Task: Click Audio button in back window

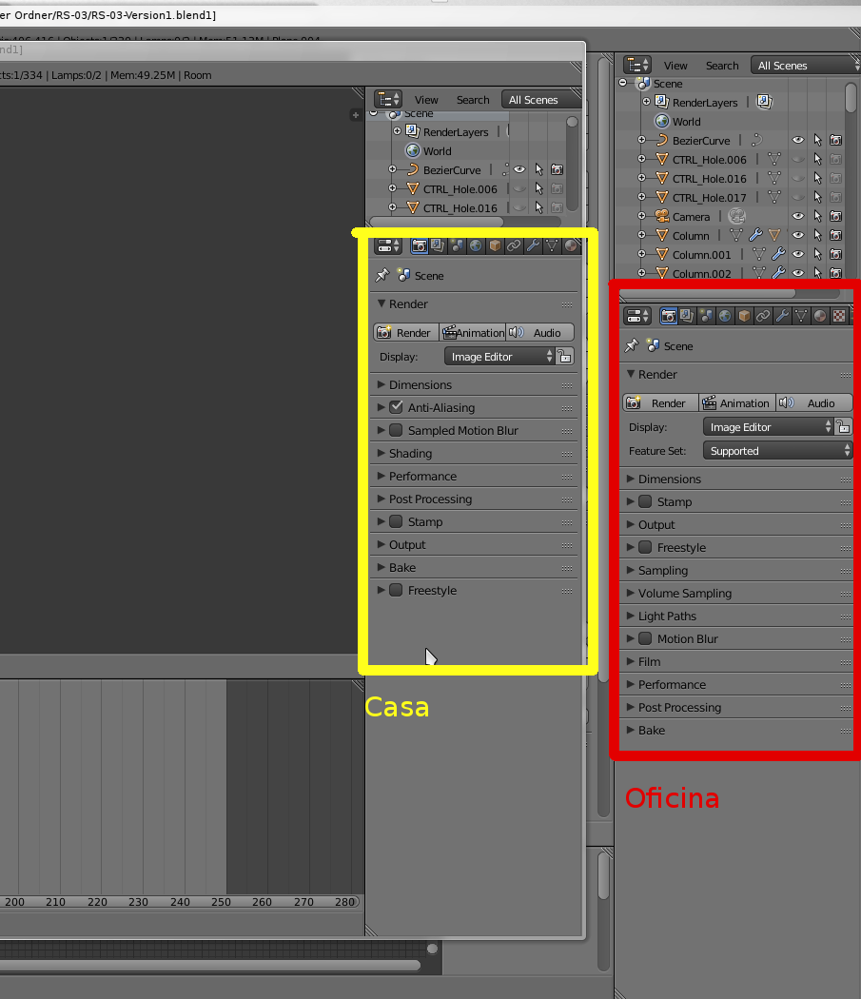Action: pyautogui.click(x=813, y=402)
